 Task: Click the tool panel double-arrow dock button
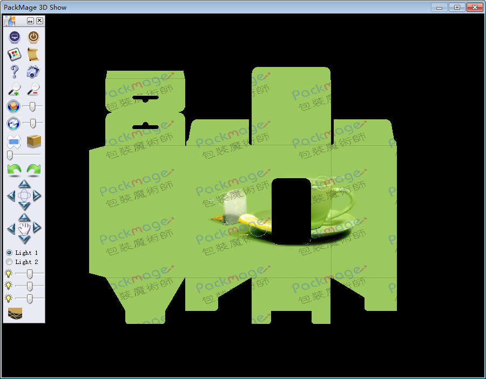point(30,21)
